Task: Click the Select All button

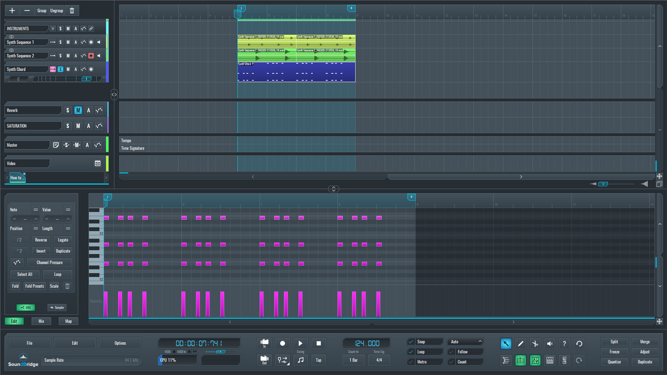Action: click(x=25, y=274)
